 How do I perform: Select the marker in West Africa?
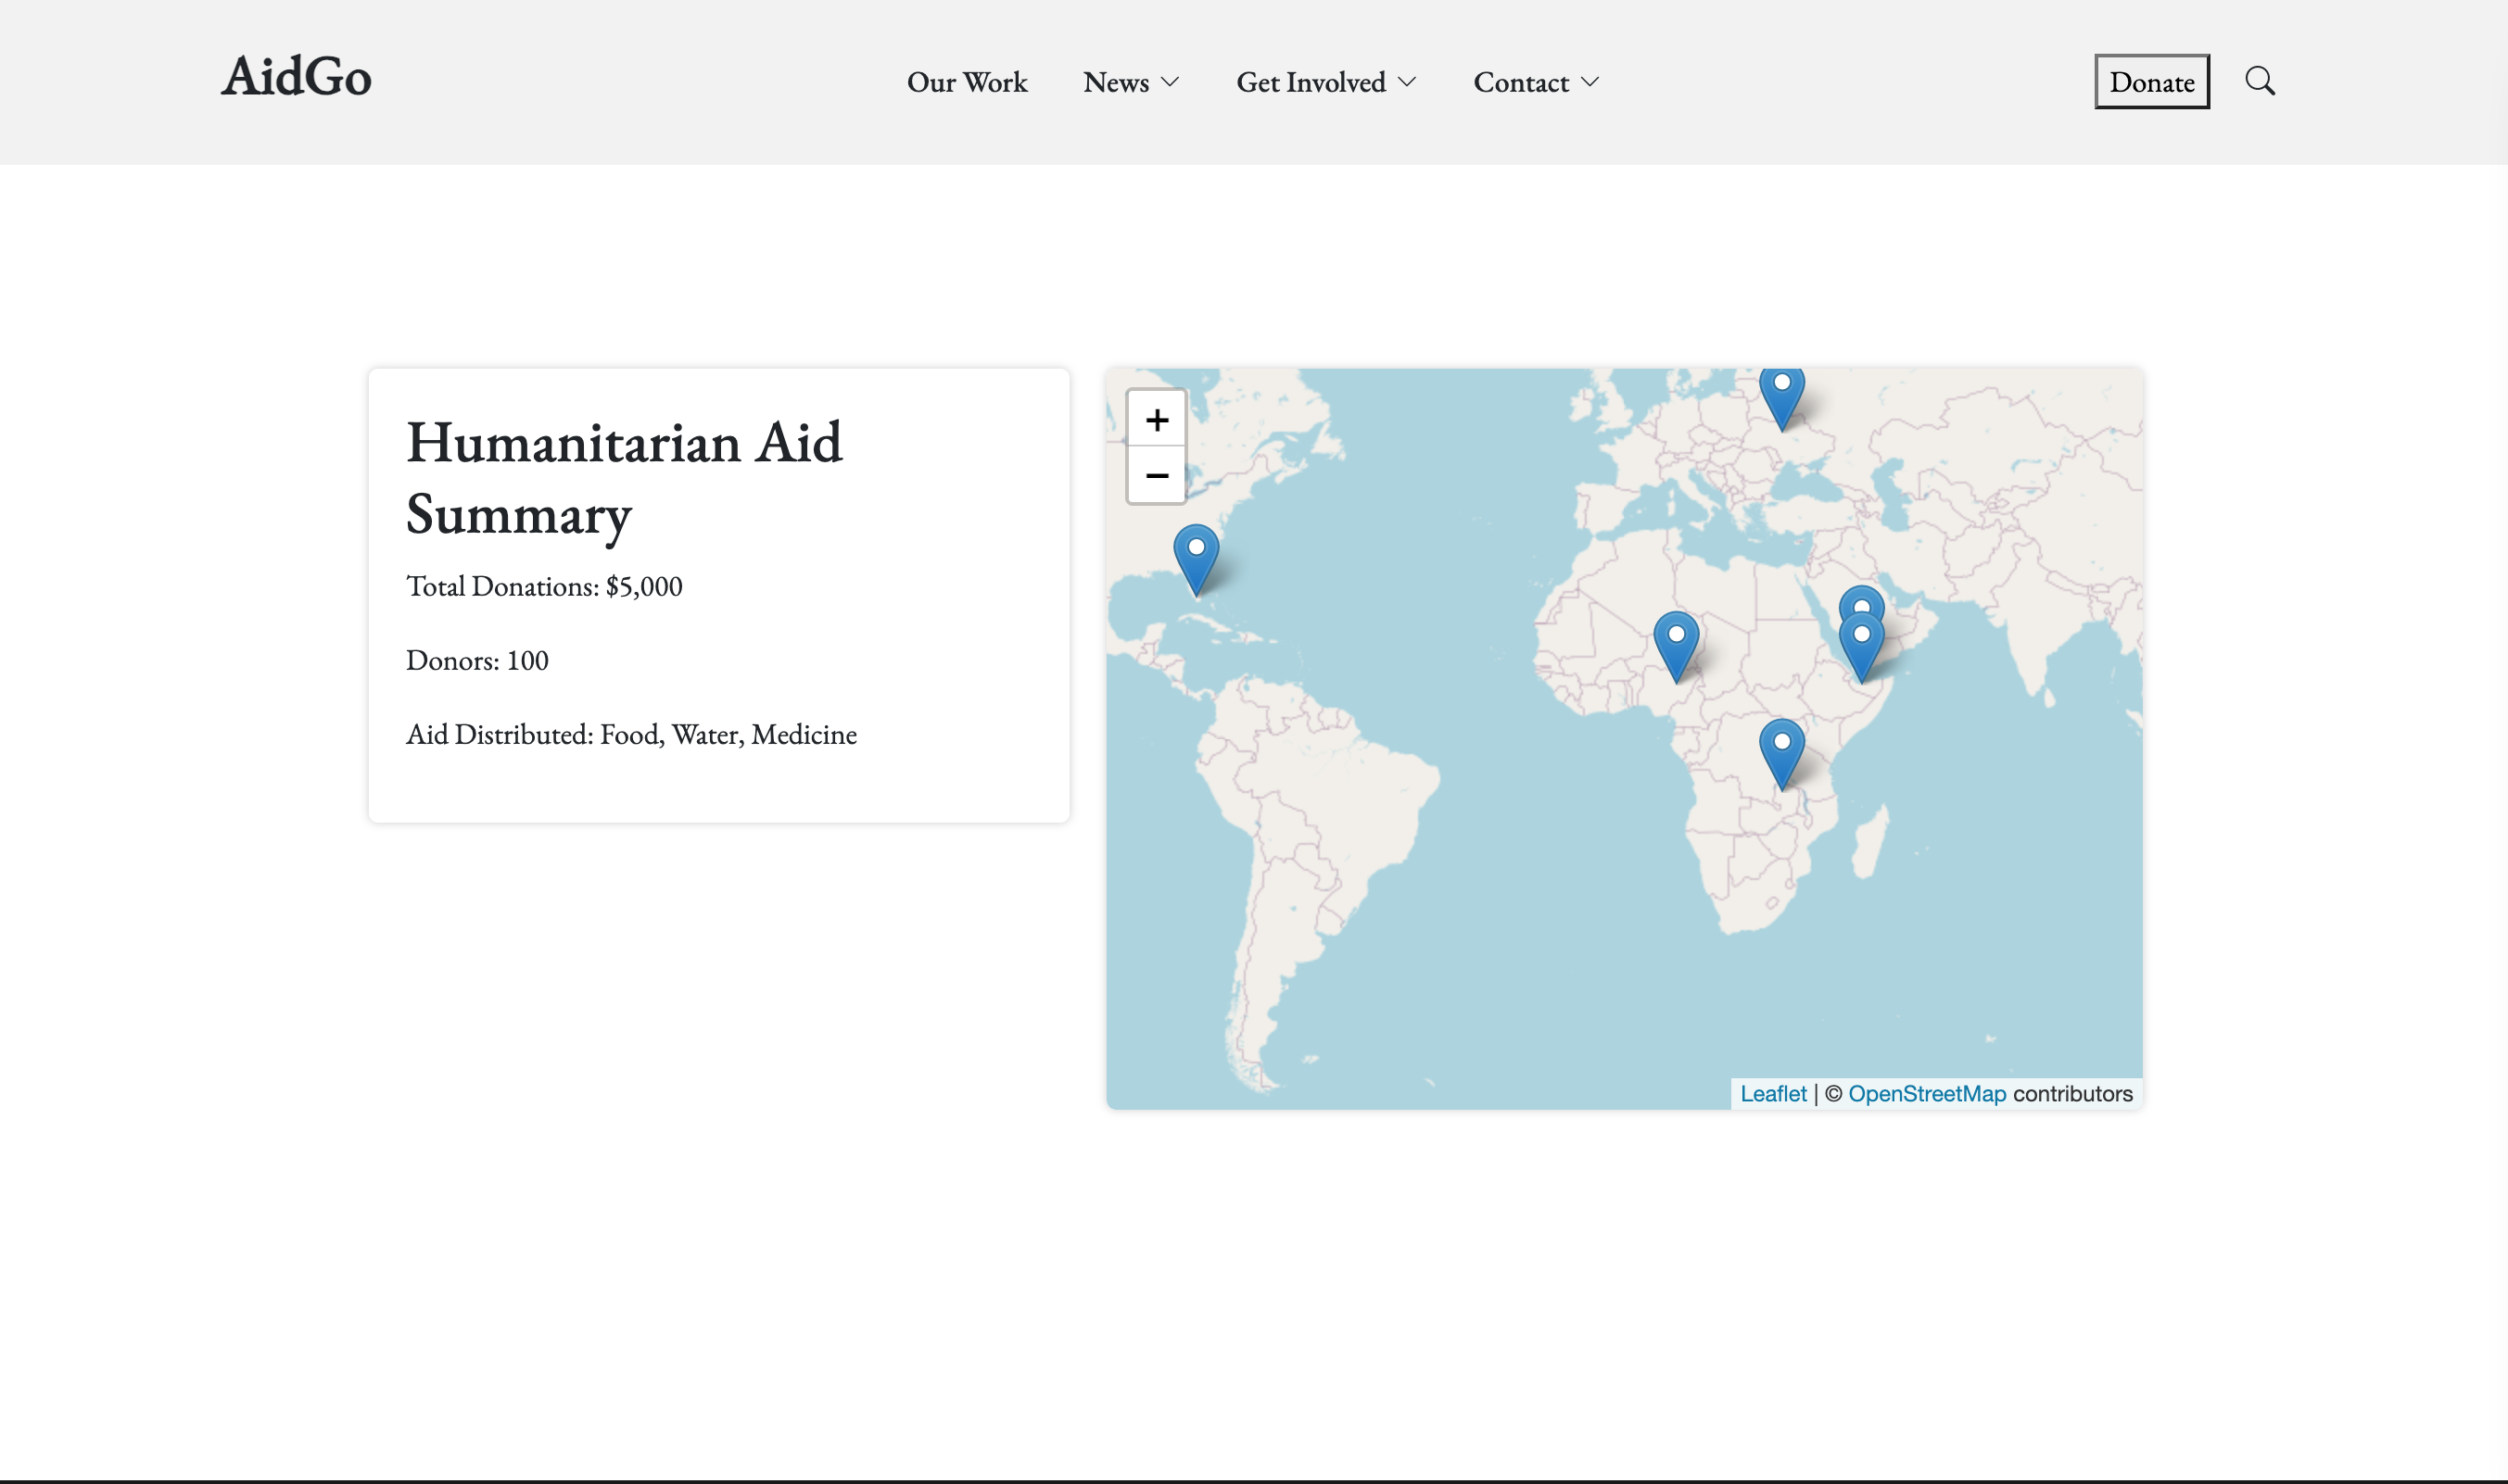(1676, 644)
